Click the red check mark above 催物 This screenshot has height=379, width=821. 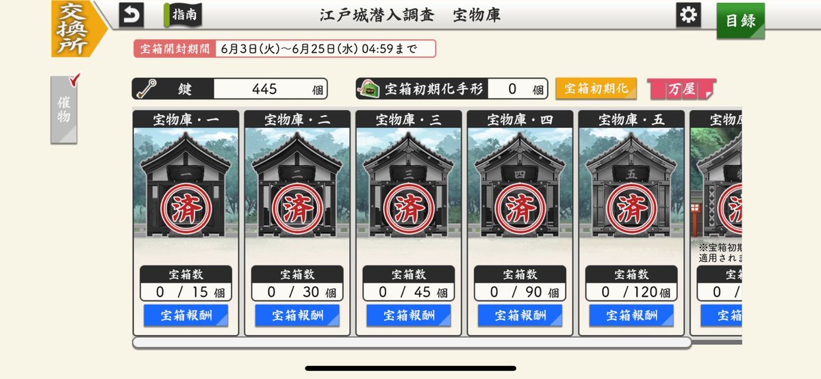(75, 80)
